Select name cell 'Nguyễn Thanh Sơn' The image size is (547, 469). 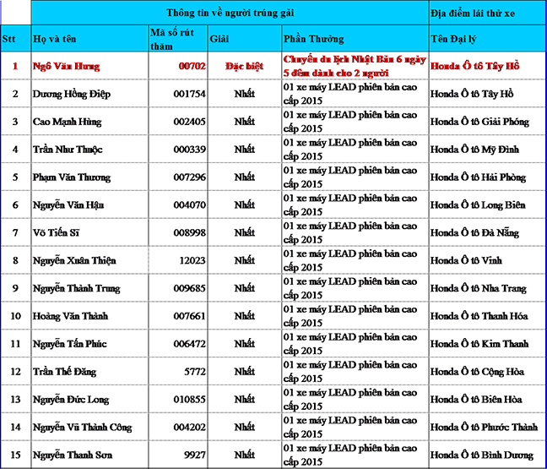89,455
